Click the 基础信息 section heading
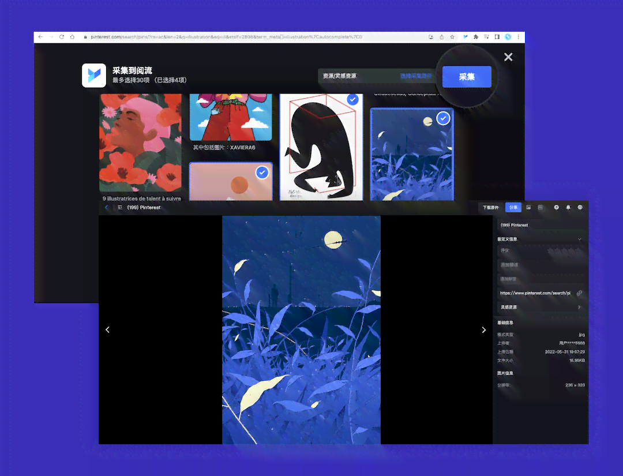The width and height of the screenshot is (623, 476). pos(505,323)
